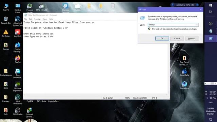The width and height of the screenshot is (217, 122).
Task: Open One Punch Bypass 1.0.1 icon
Action: 184,60
